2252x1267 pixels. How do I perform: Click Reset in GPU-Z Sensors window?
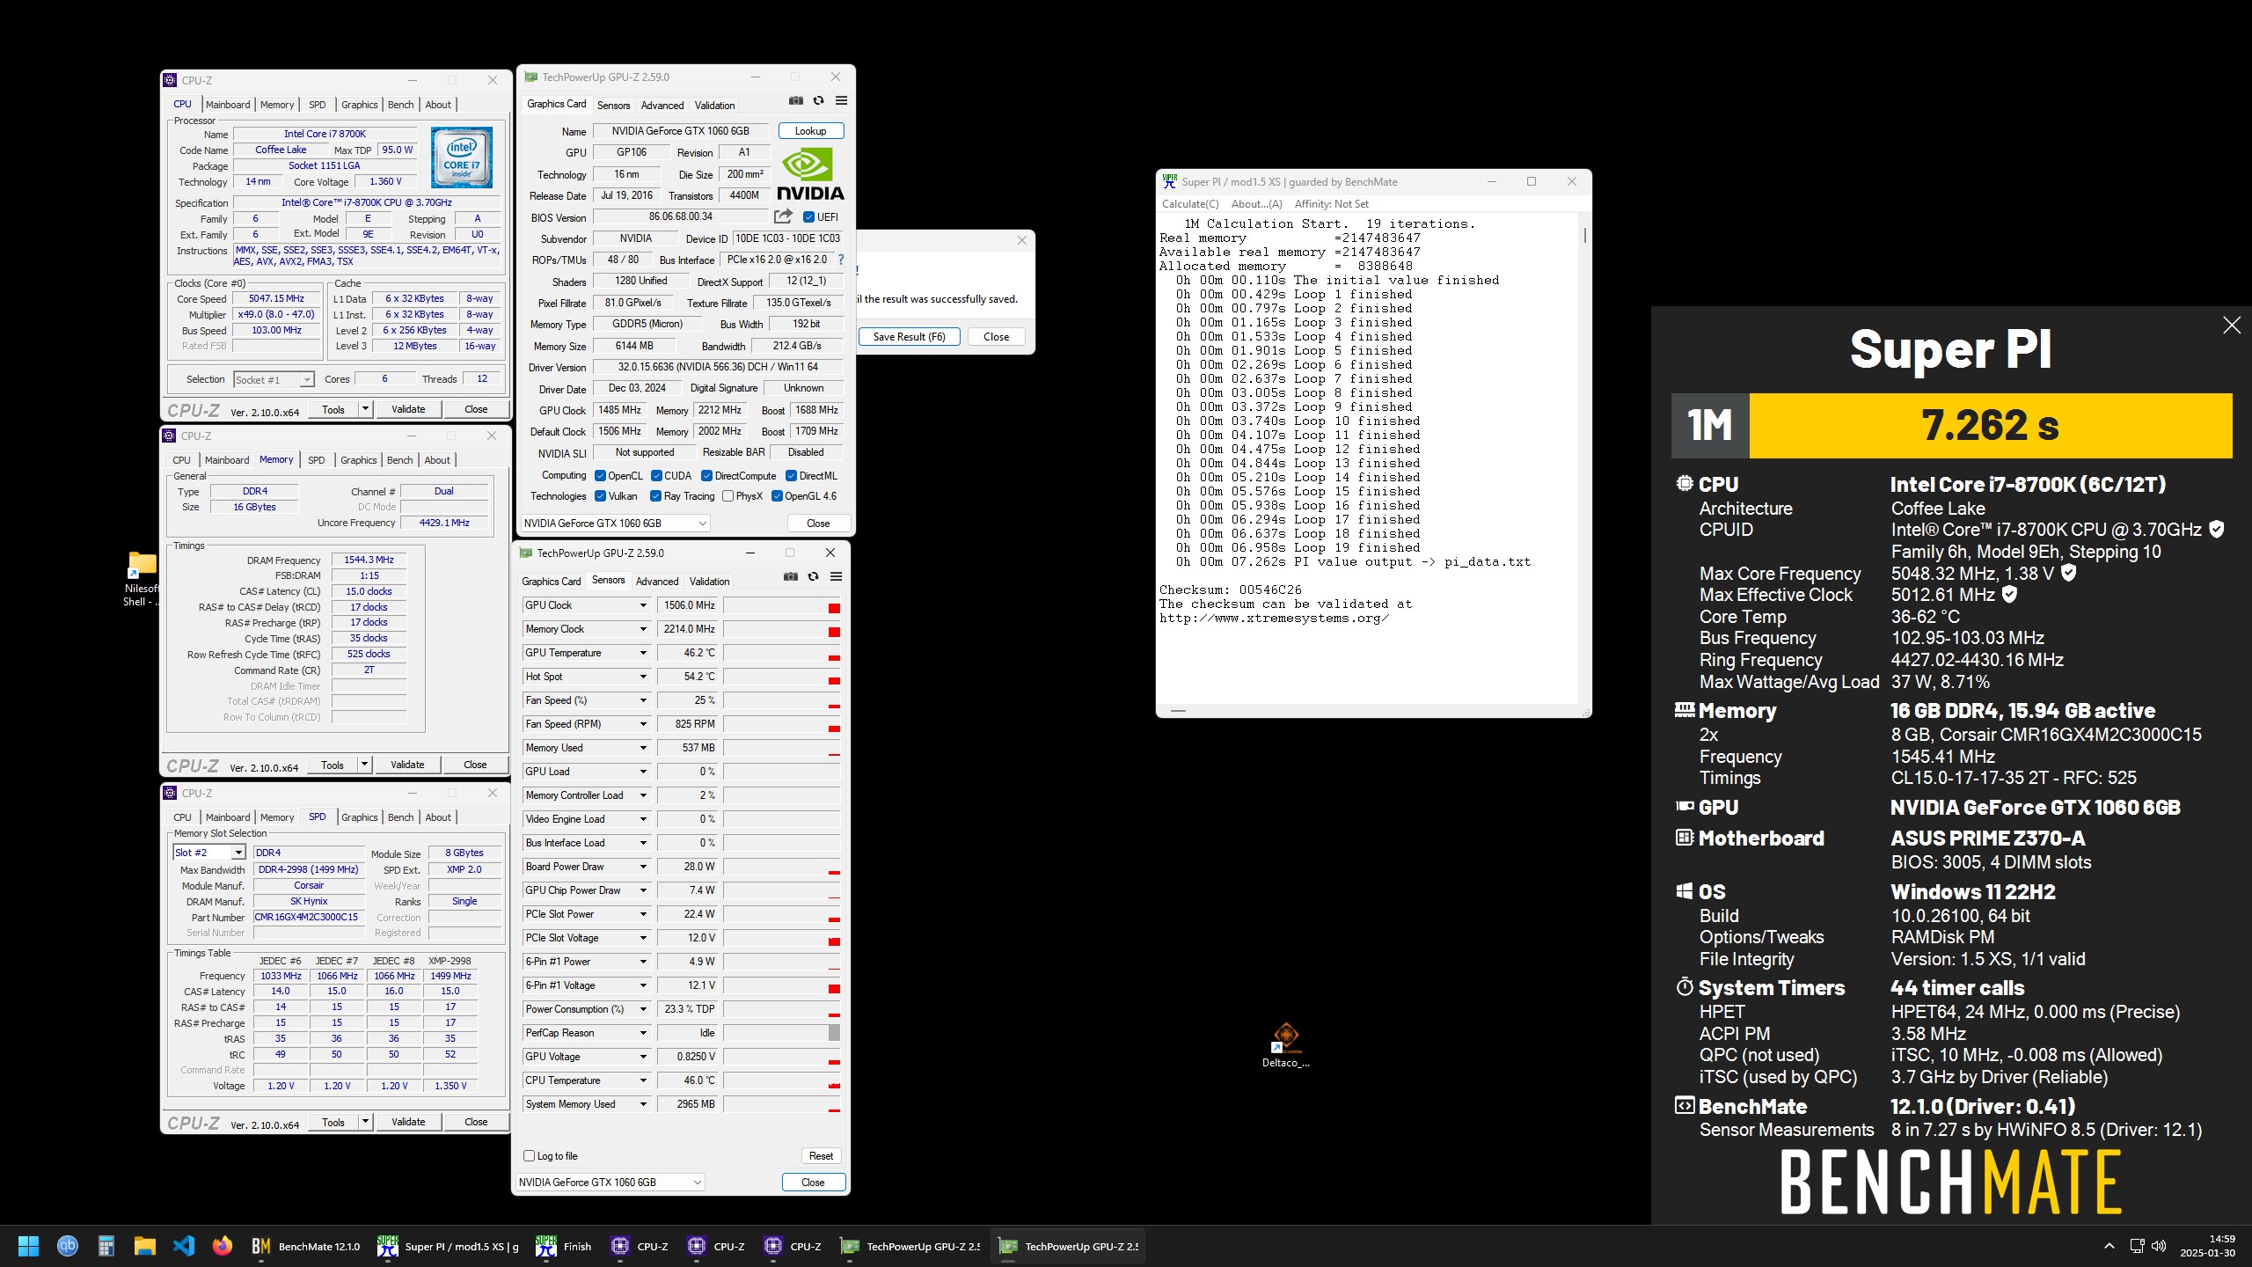[821, 1156]
